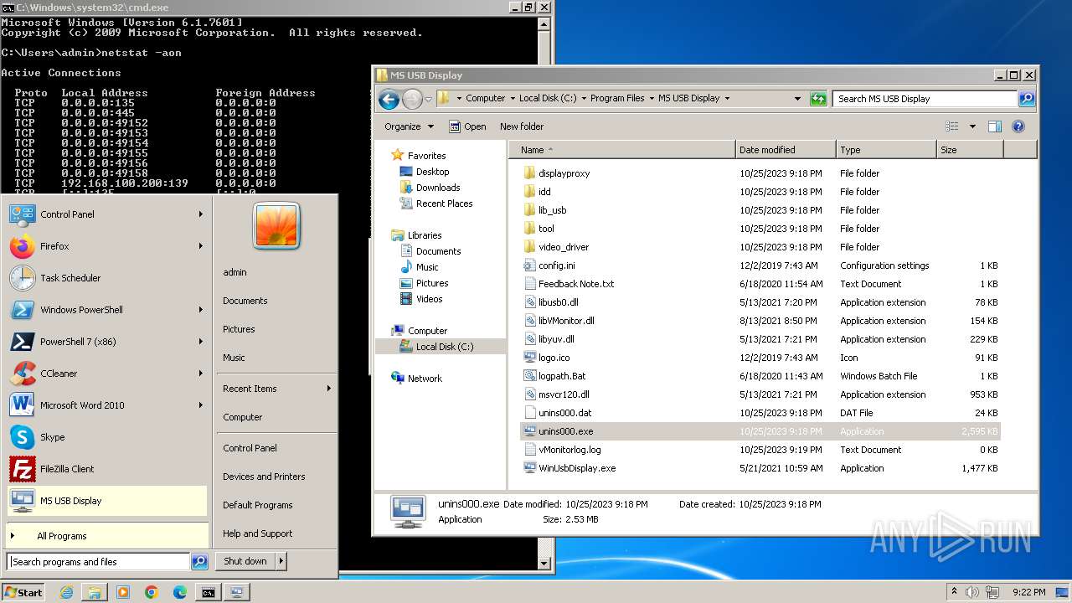This screenshot has width=1072, height=603.
Task: Select WinUsbDisplay.exe file
Action: [x=577, y=468]
